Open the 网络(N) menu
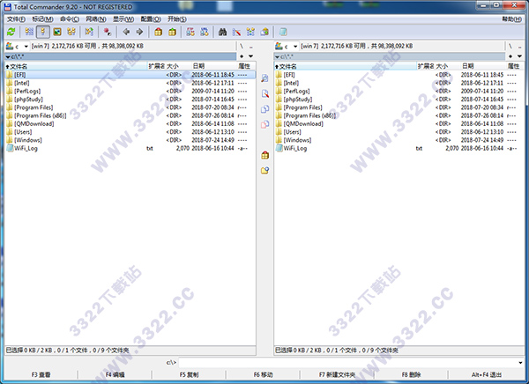 coord(96,19)
